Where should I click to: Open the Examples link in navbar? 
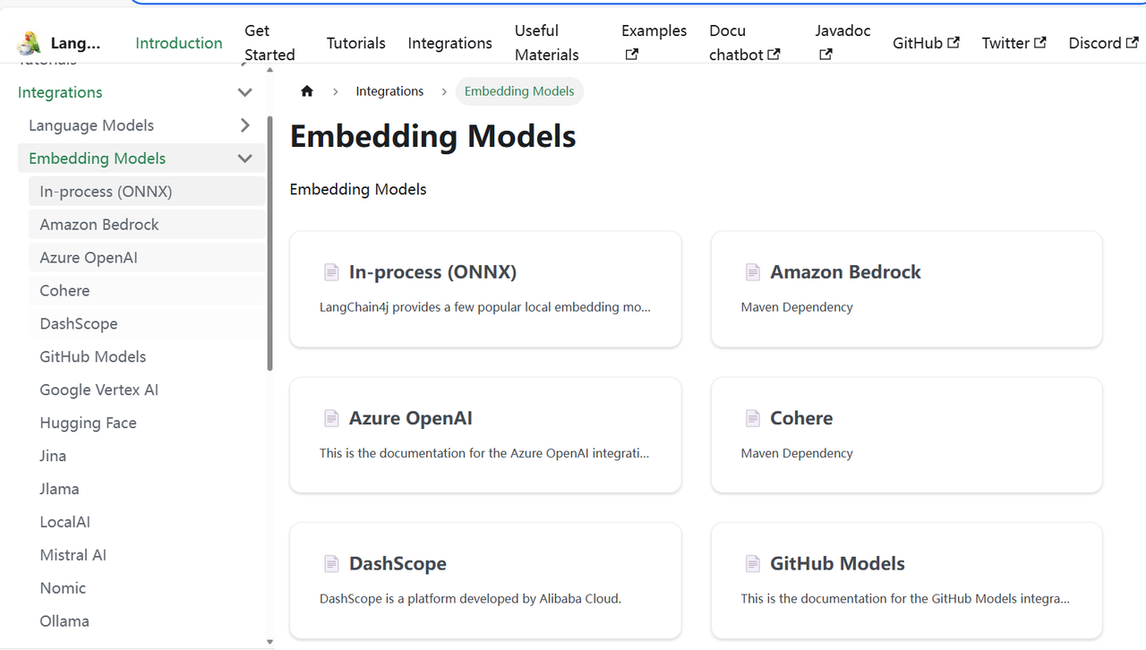(x=654, y=43)
